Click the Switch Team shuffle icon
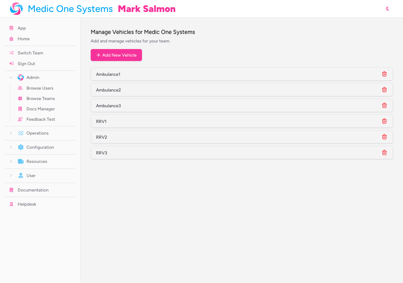This screenshot has width=403, height=283. [11, 53]
